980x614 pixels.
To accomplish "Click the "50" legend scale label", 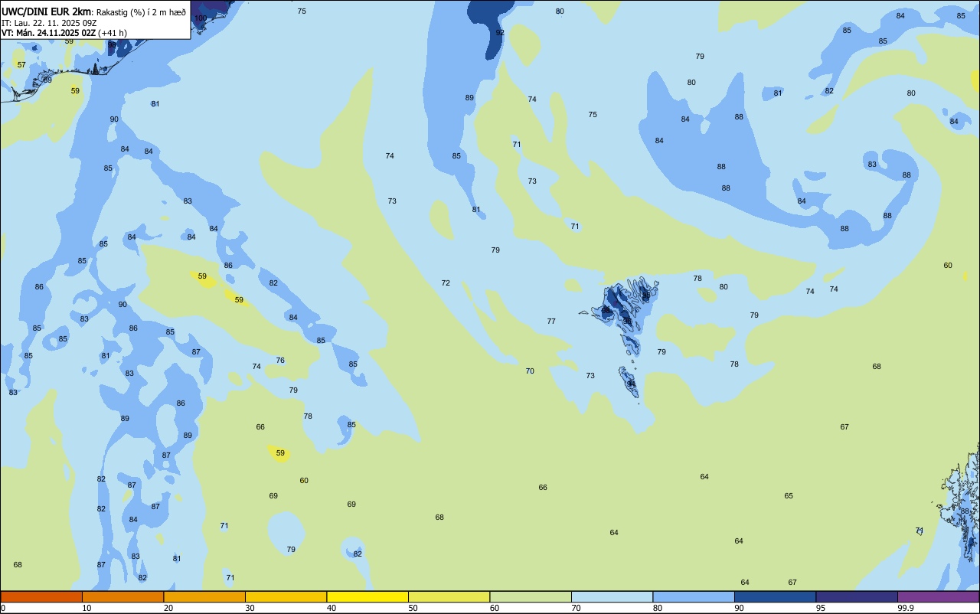I will [413, 608].
